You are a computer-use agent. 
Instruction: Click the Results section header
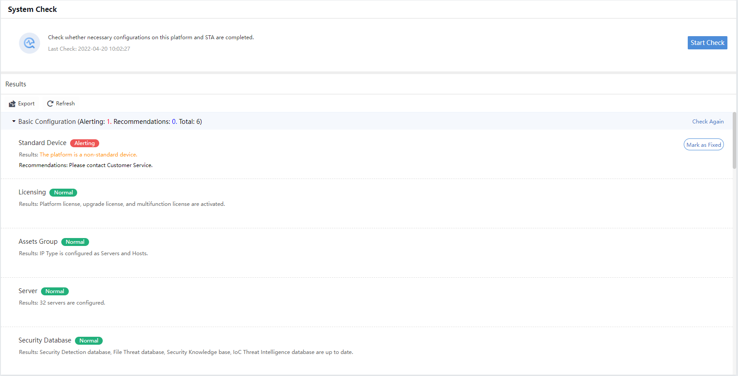coord(16,84)
